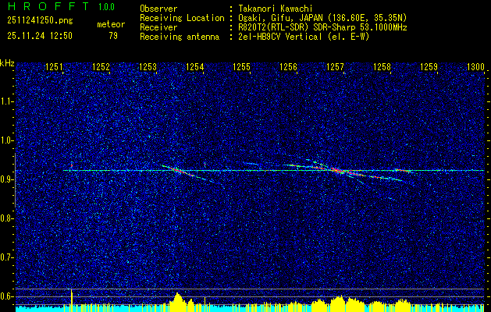Click the 'Receiving antenna' label
This screenshot has height=312, width=491.
pyautogui.click(x=180, y=37)
